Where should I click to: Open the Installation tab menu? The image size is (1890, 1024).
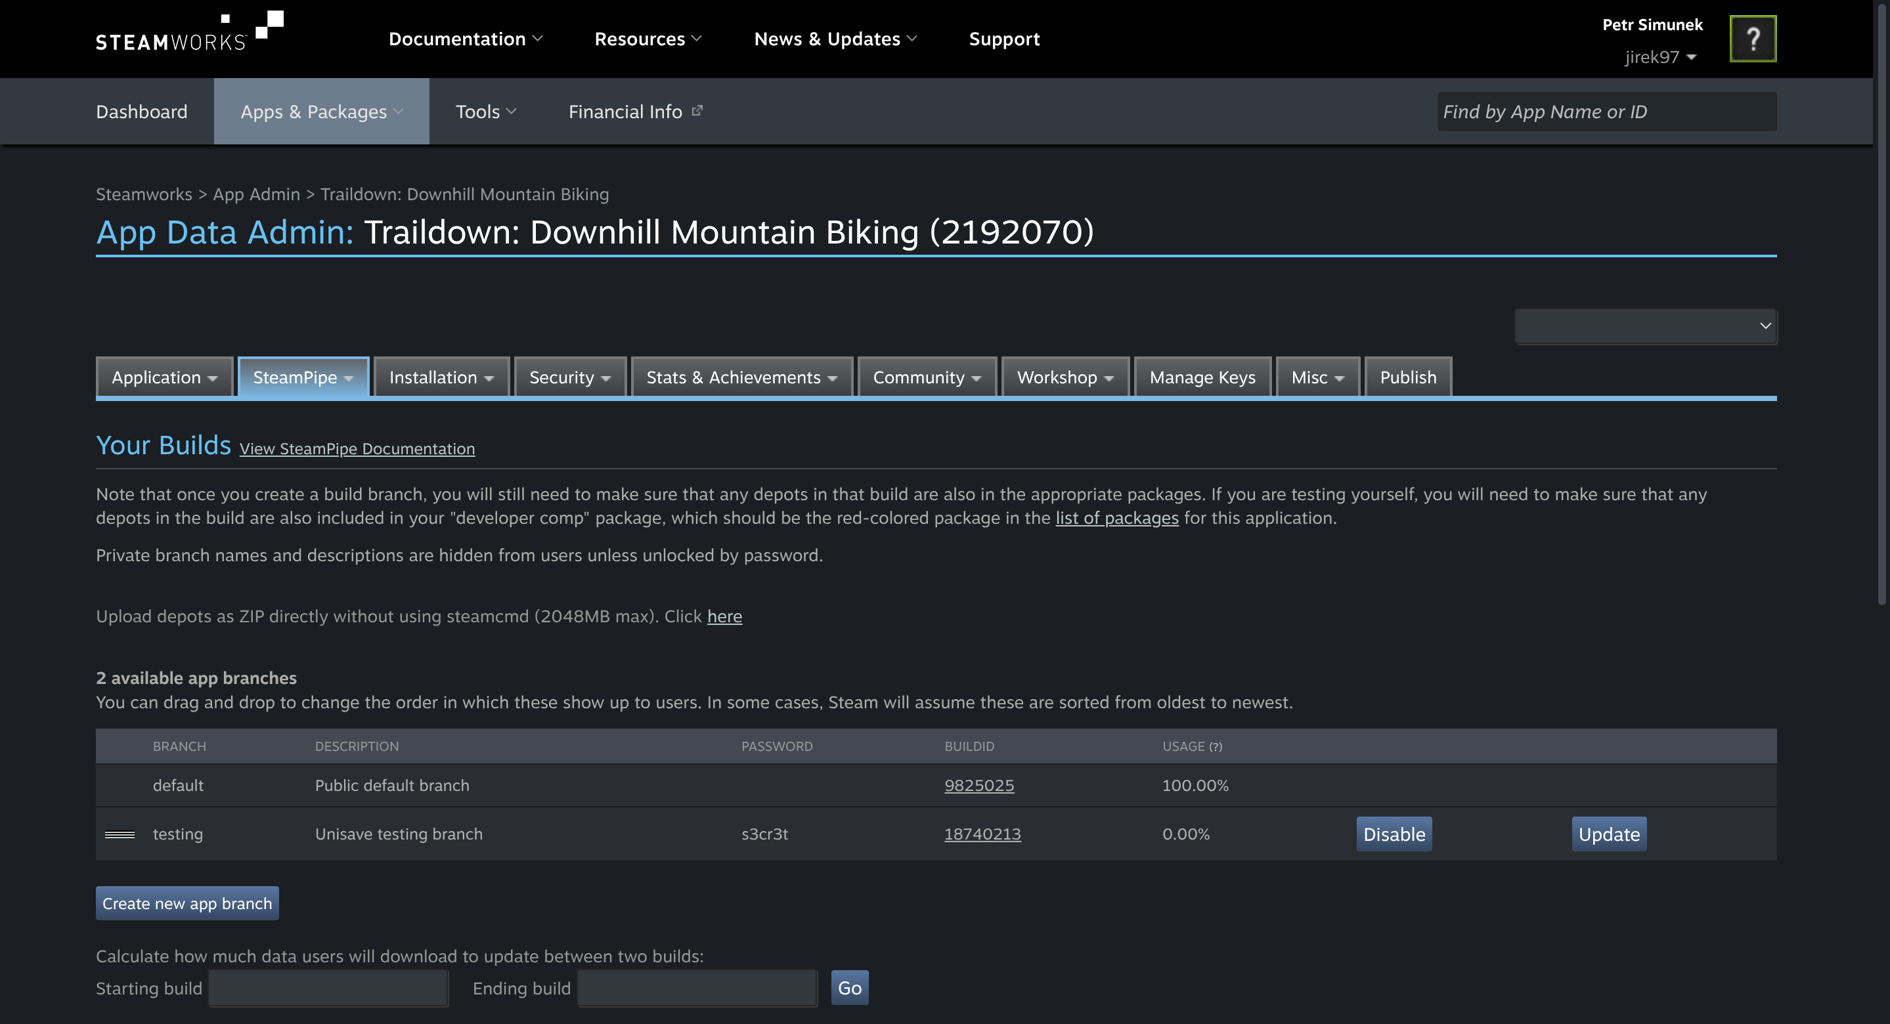(x=441, y=377)
